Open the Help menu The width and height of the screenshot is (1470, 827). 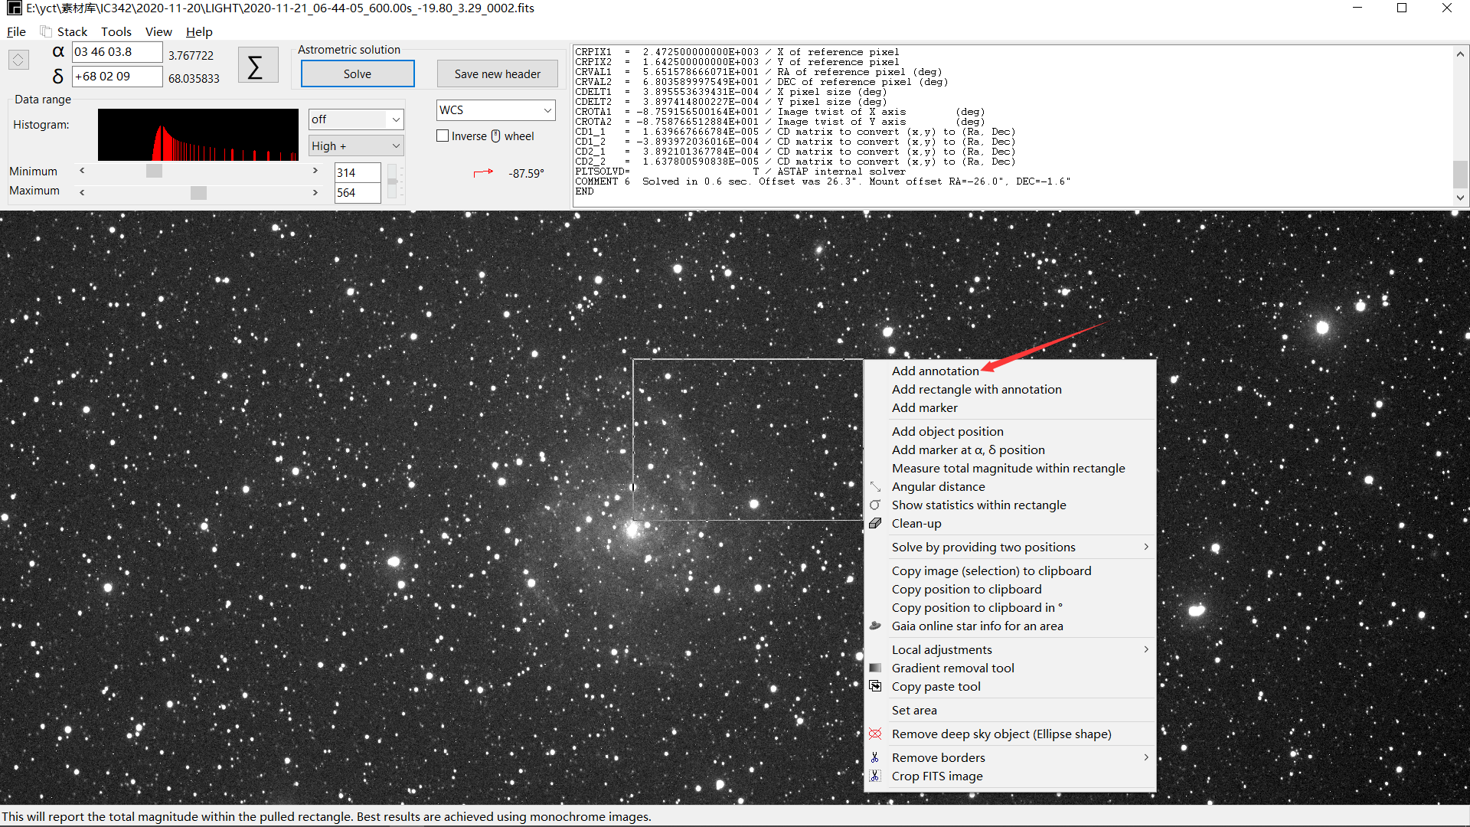point(199,31)
